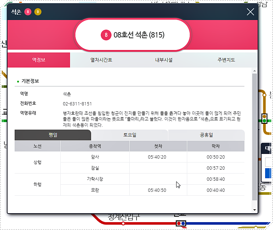Click the vertical scrollbar thumb

pyautogui.click(x=254, y=137)
